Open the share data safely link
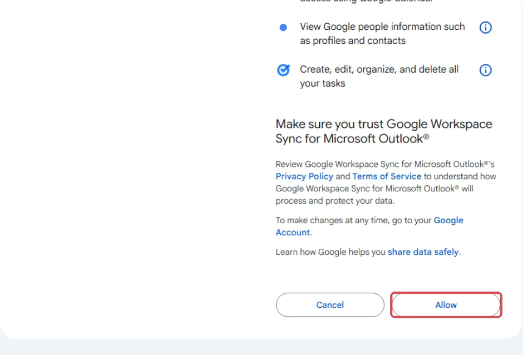The width and height of the screenshot is (523, 355). [423, 252]
